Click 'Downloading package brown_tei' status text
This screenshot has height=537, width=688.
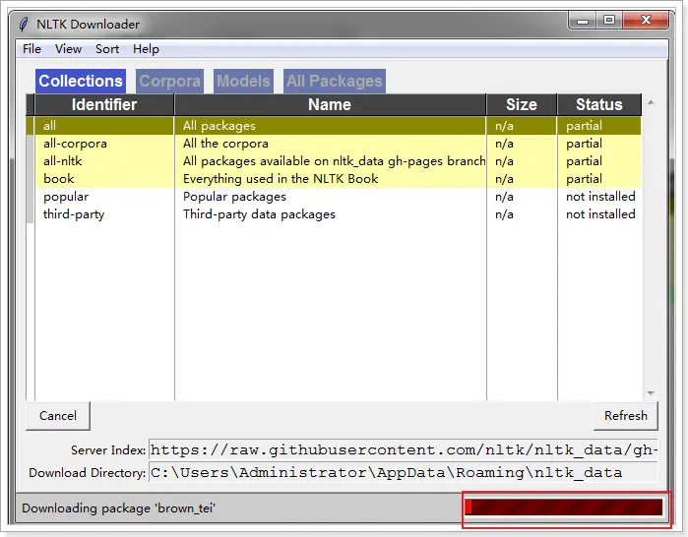118,508
